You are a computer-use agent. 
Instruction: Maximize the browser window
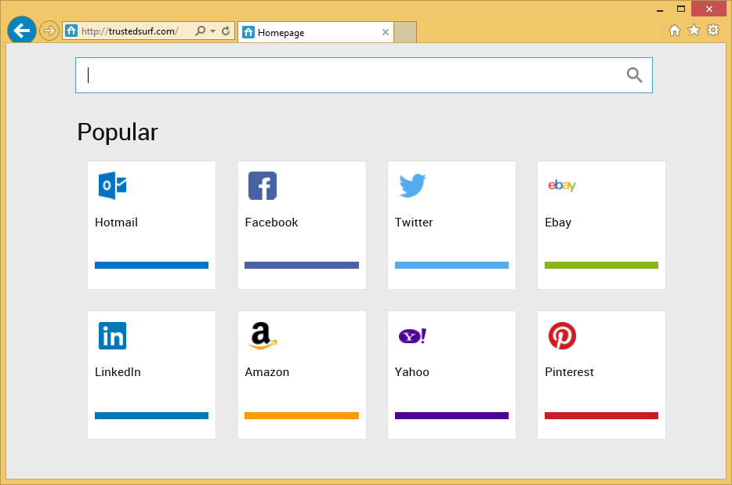click(681, 9)
